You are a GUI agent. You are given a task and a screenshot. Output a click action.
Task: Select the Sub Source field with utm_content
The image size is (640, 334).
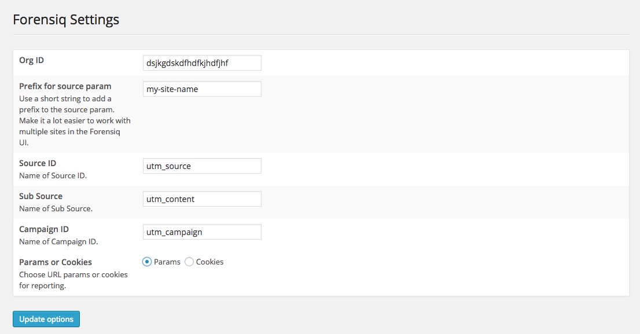pos(202,199)
